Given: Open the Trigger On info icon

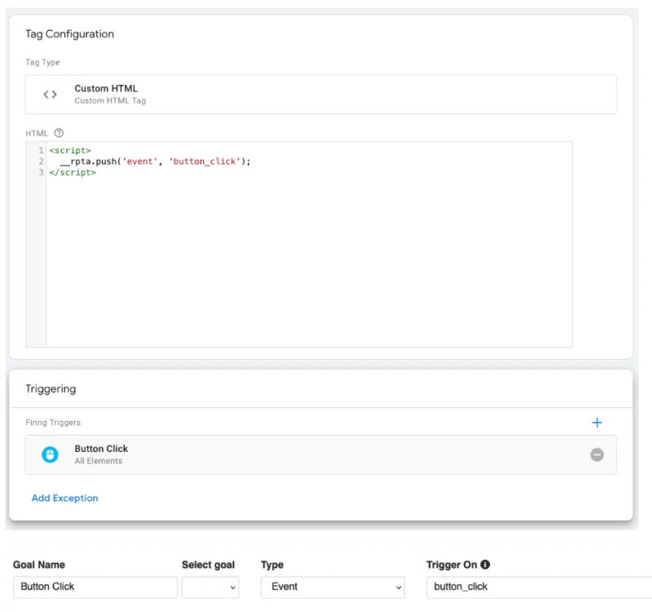Looking at the screenshot, I should pyautogui.click(x=485, y=565).
